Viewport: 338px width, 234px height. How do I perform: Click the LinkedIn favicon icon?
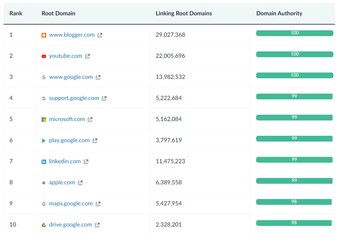pyautogui.click(x=44, y=161)
